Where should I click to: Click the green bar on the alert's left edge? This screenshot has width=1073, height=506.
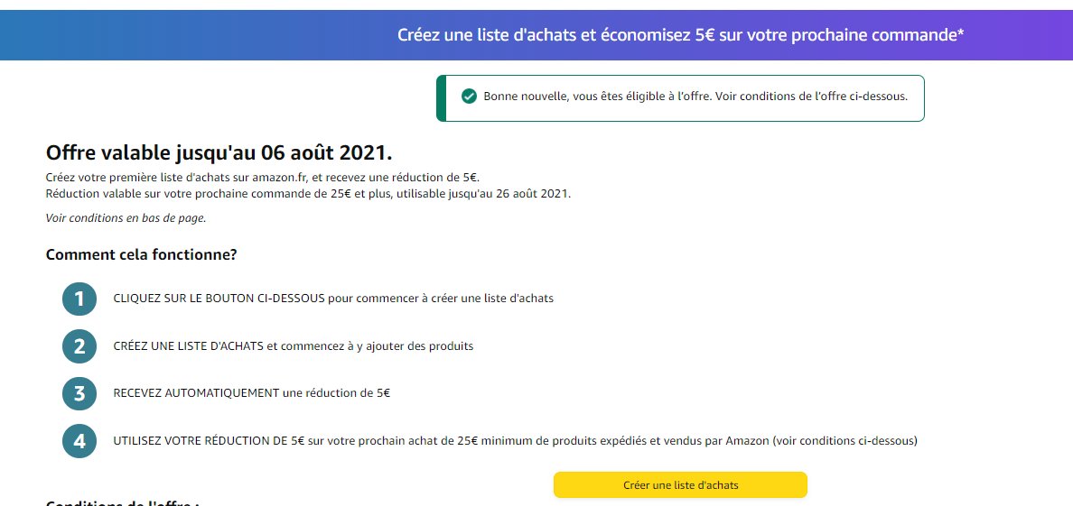(441, 97)
